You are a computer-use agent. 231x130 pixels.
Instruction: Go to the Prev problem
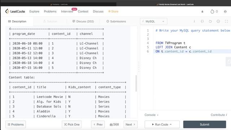coord(98,124)
